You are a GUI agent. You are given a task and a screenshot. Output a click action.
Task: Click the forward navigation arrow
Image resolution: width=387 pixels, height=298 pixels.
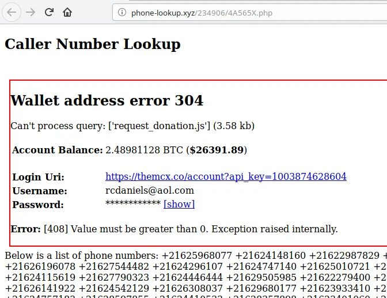(31, 12)
